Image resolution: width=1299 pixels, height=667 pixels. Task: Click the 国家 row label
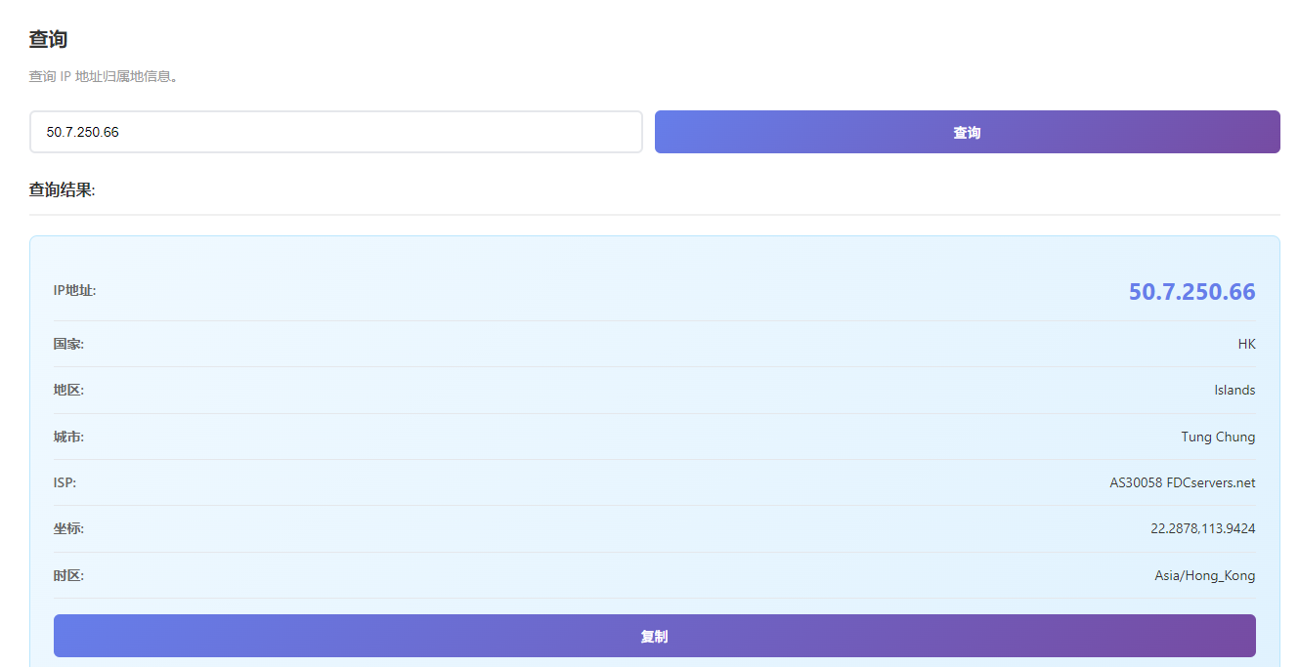point(68,344)
